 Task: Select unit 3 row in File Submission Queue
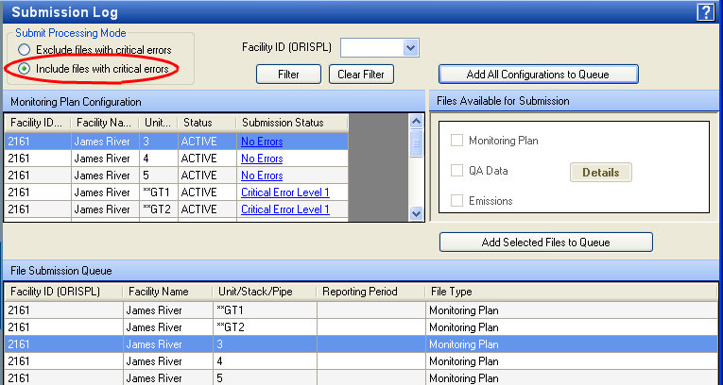[361, 344]
